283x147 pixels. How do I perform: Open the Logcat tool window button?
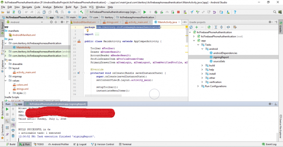pos(80,144)
